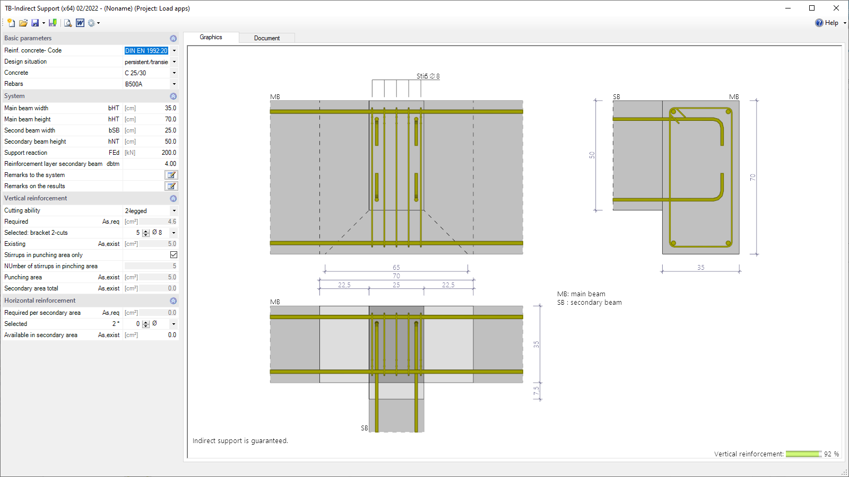The width and height of the screenshot is (849, 477).
Task: Click the 'Available in secondary area' label
Action: click(41, 335)
